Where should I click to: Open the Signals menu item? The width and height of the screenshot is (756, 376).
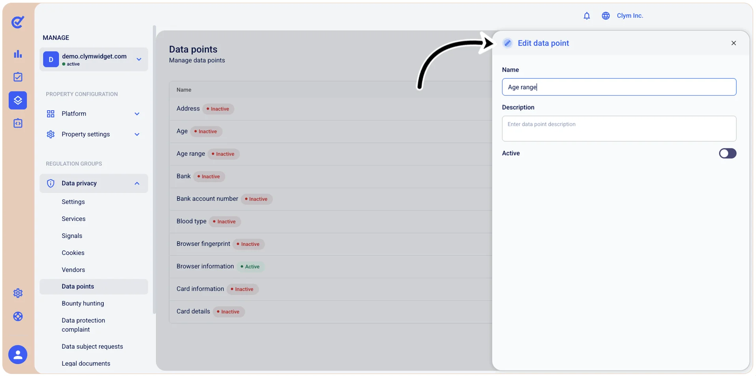point(72,235)
